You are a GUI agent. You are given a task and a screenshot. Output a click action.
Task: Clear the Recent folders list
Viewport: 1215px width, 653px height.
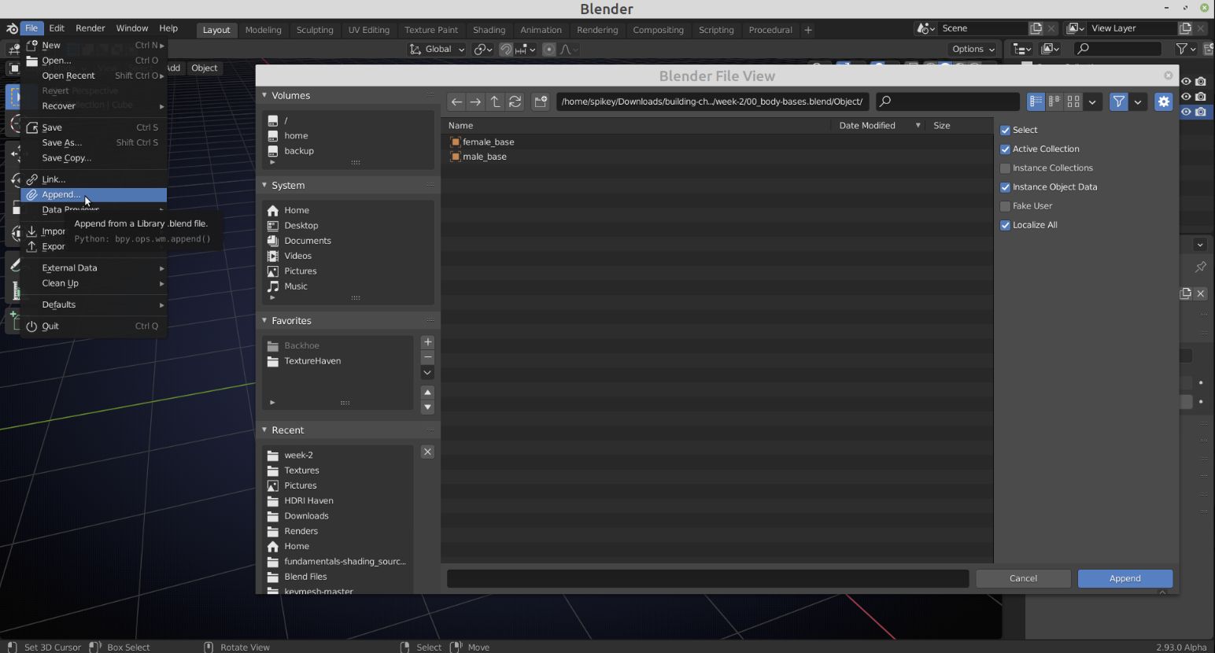[x=427, y=452]
